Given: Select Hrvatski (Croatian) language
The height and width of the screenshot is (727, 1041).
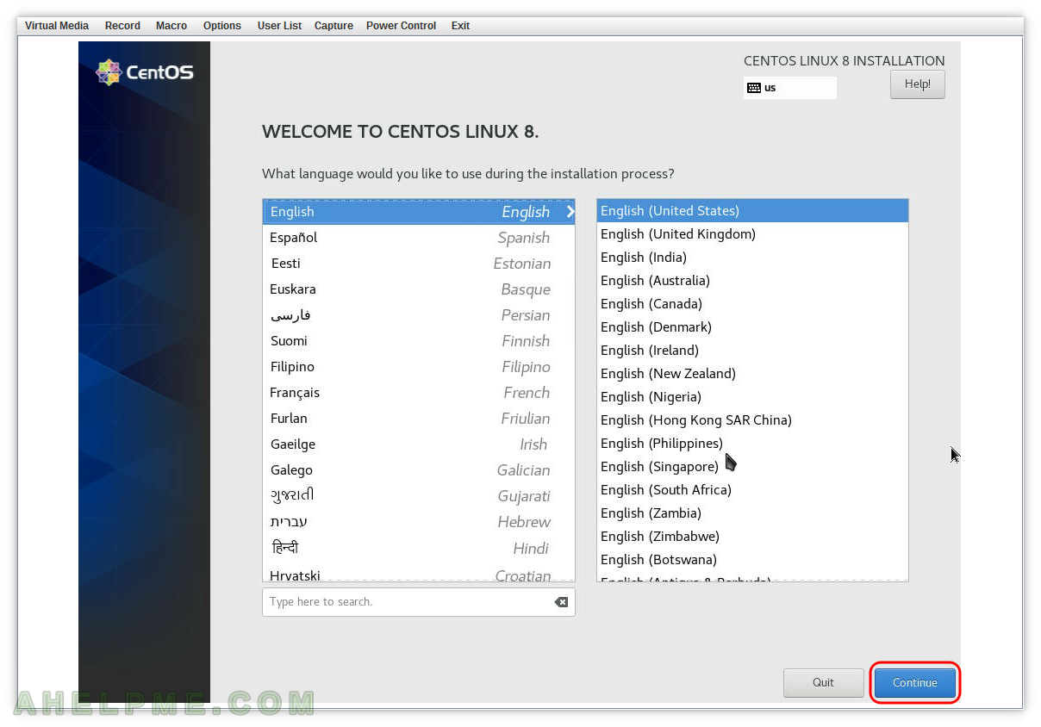Looking at the screenshot, I should pos(419,573).
